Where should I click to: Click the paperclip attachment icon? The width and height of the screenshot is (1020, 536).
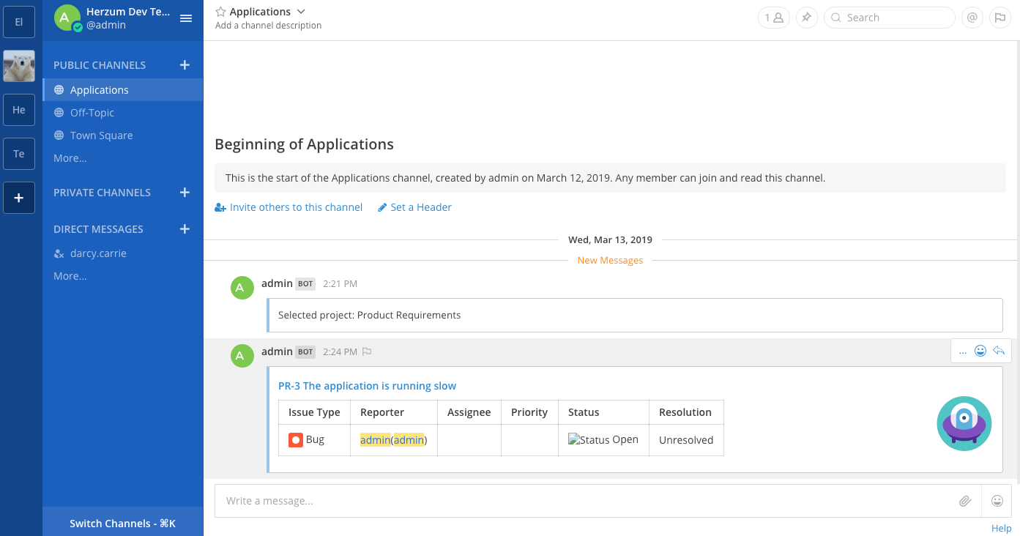coord(965,501)
